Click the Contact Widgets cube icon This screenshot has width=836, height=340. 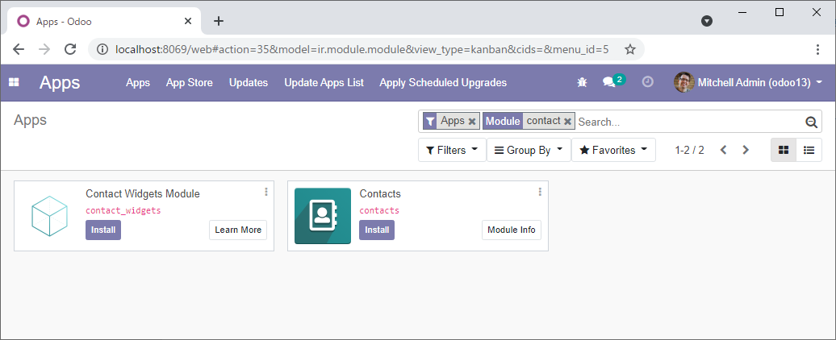49,216
